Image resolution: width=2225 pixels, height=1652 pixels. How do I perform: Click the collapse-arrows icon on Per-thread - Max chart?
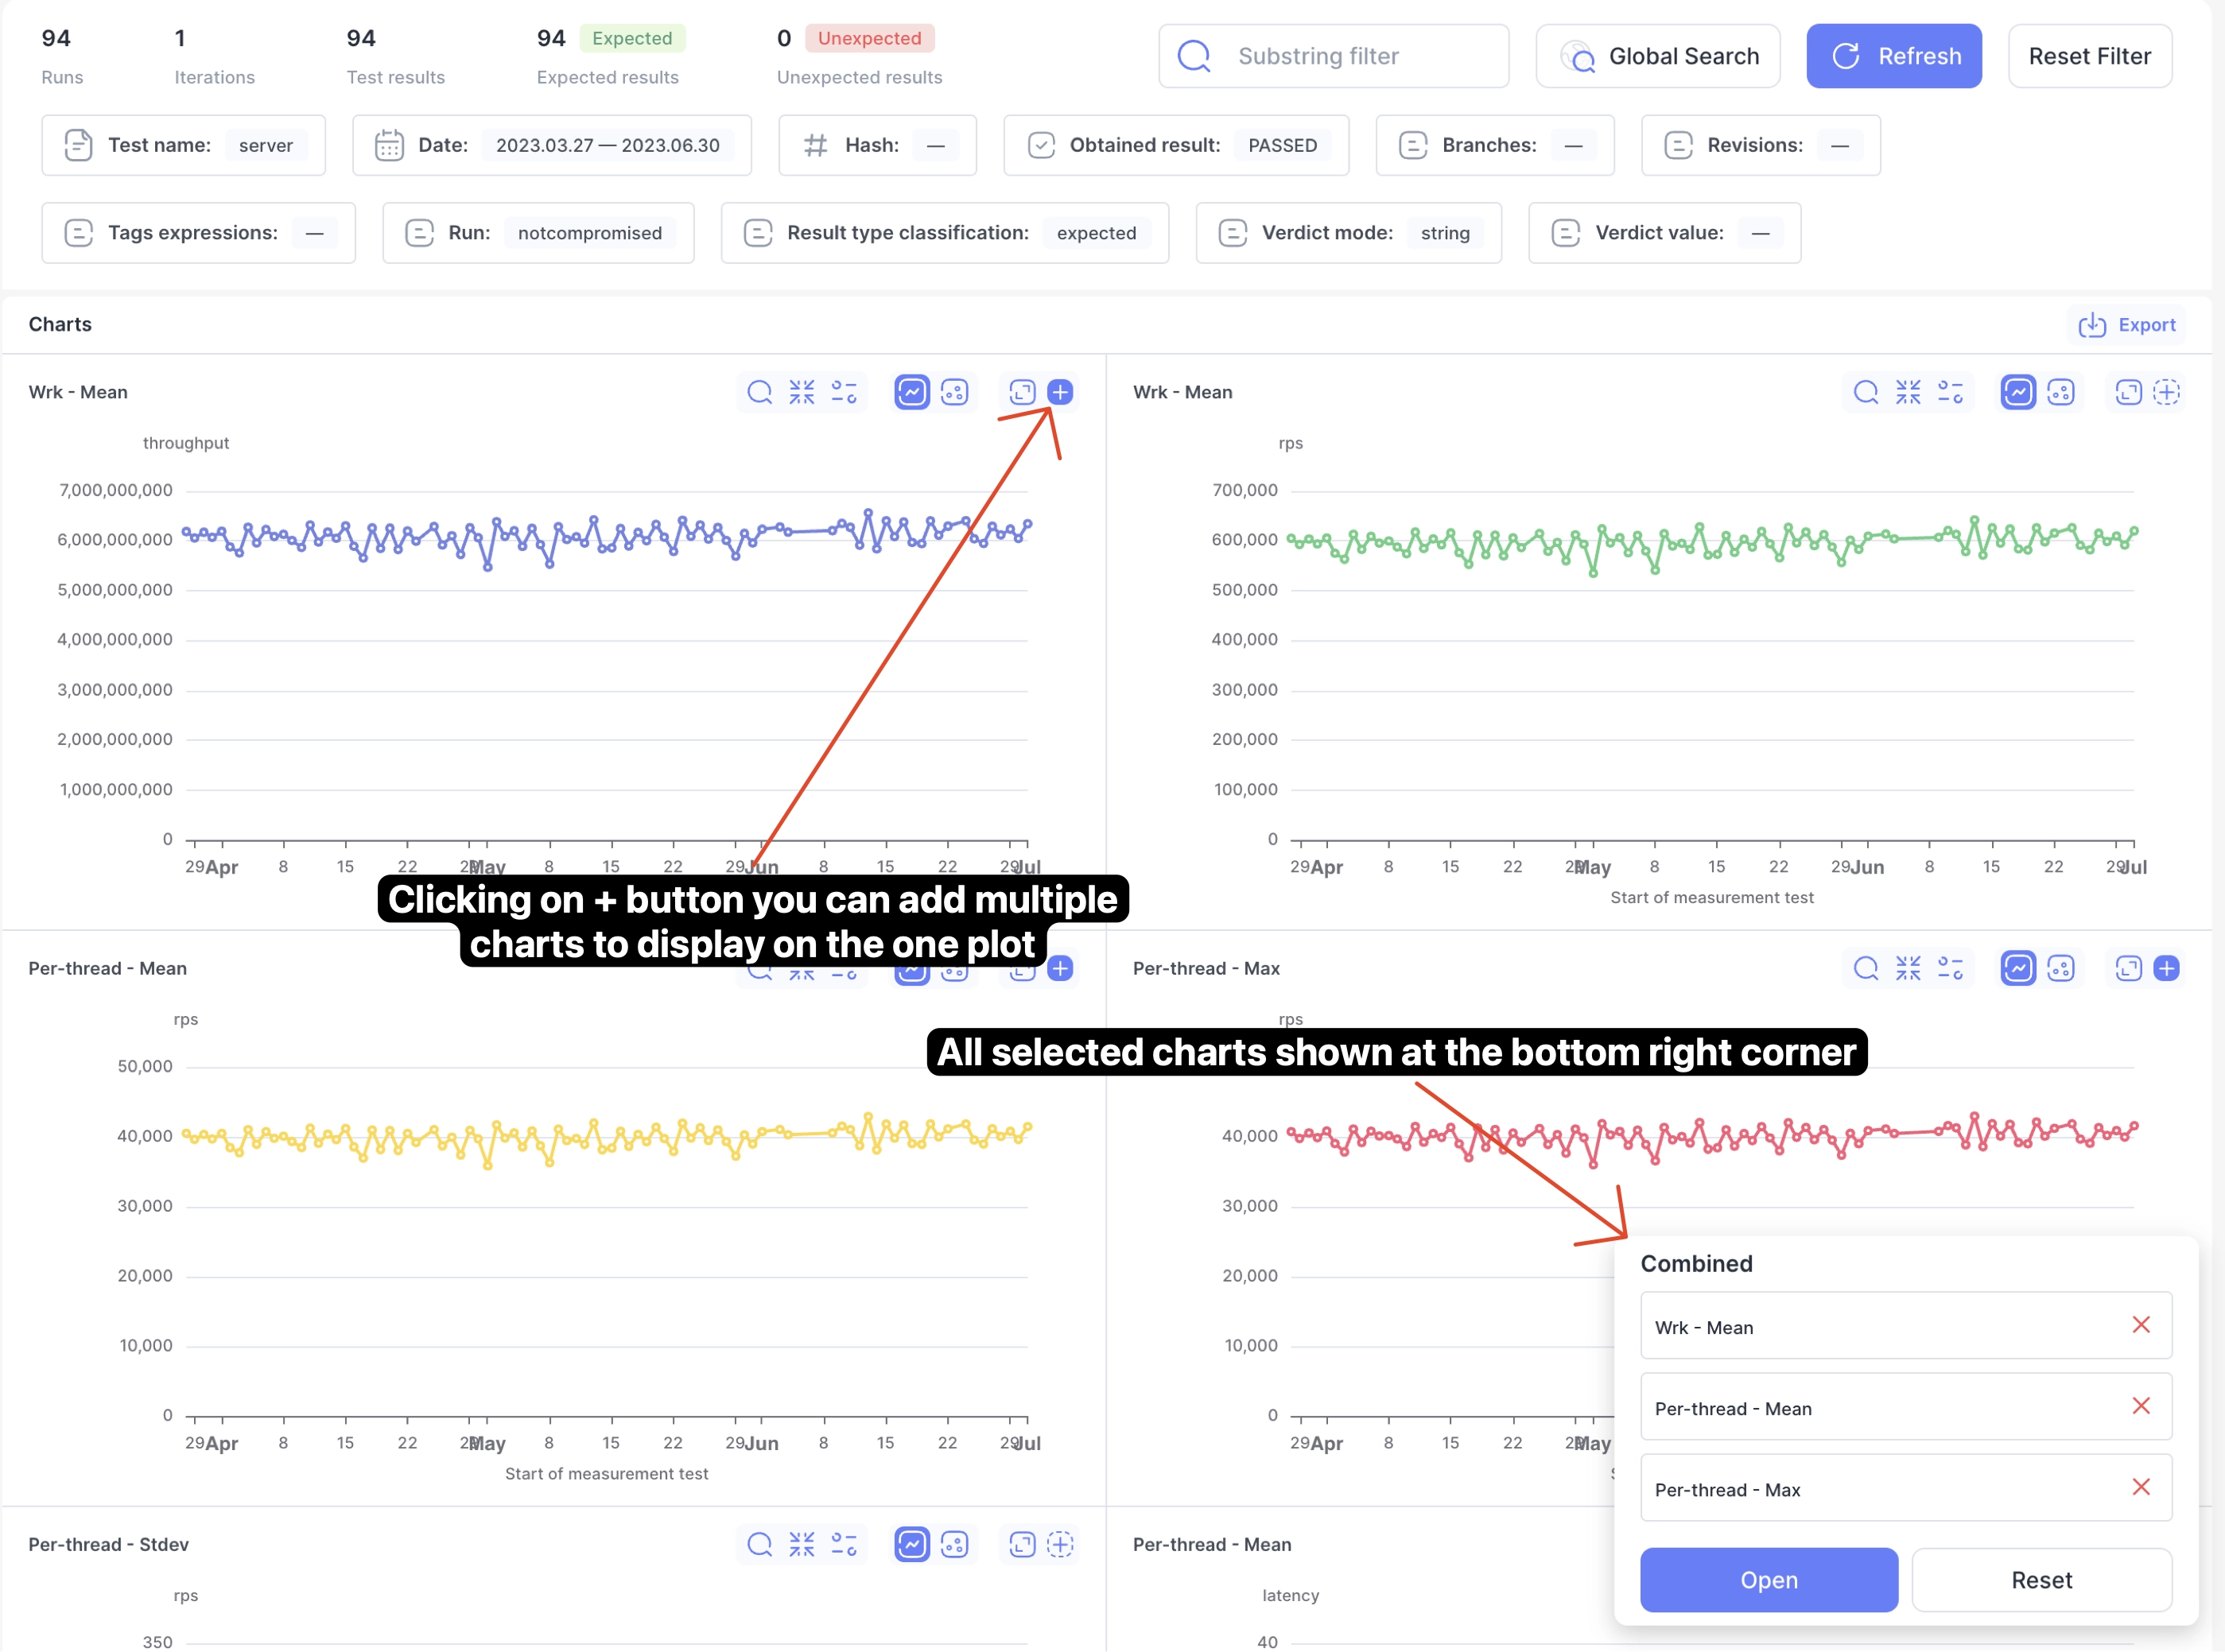coord(1908,968)
